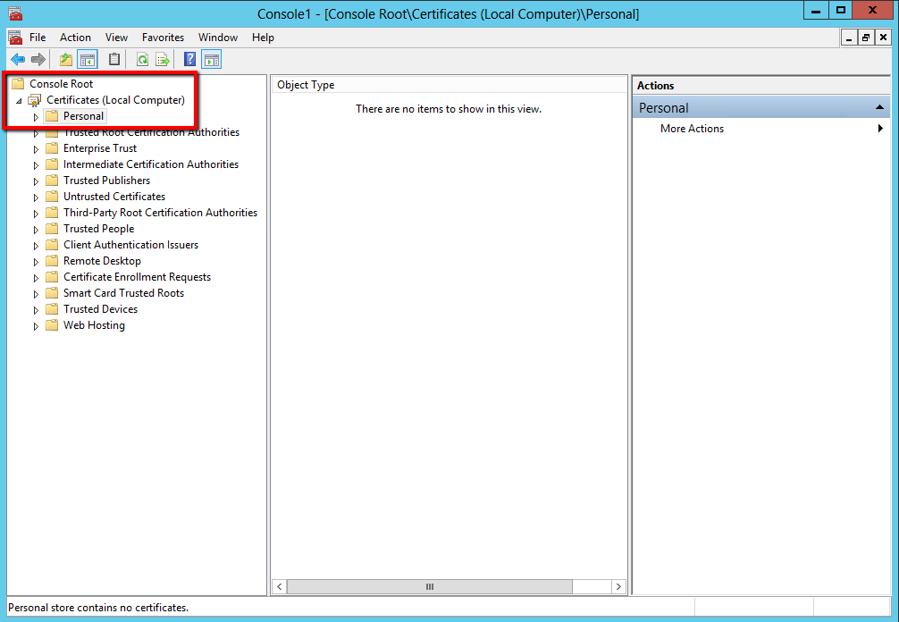The width and height of the screenshot is (899, 622).
Task: Click the Refresh toolbar icon
Action: tap(142, 60)
